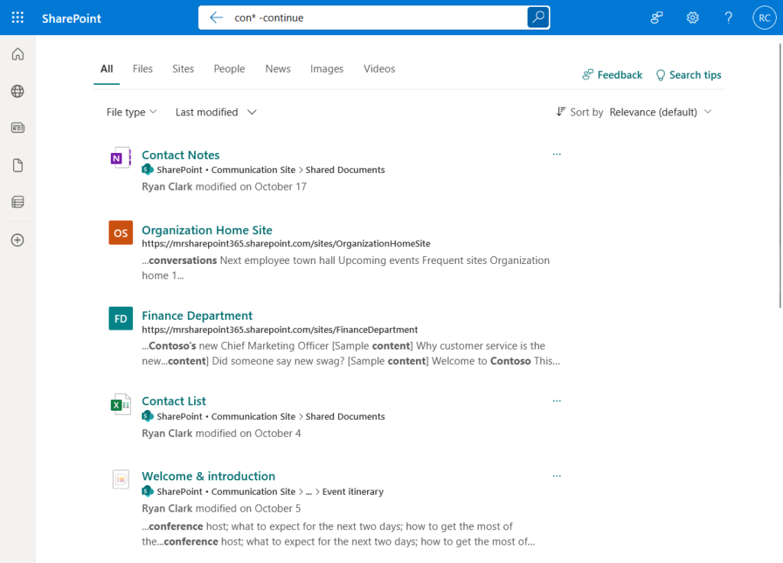
Task: Switch to the Videos tab
Action: 379,69
